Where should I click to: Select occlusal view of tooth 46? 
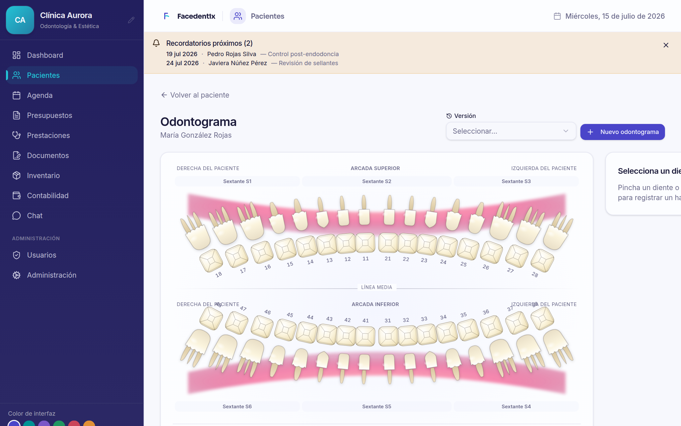tap(262, 326)
